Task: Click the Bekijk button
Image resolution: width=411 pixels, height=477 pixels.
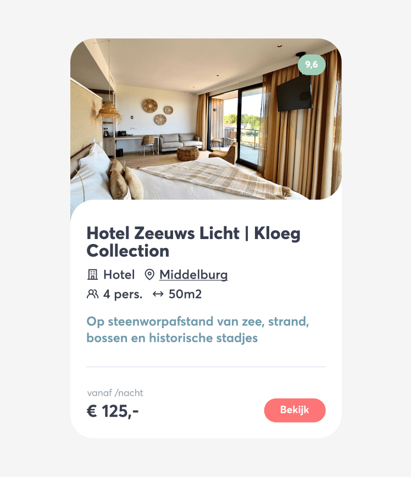Action: 295,410
